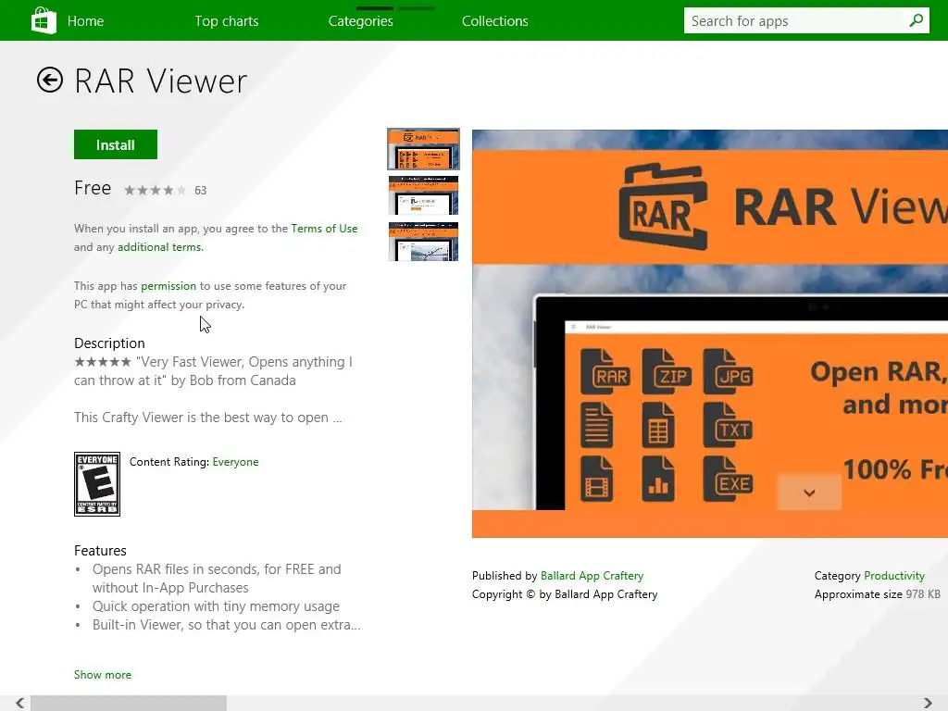Viewport: 948px width, 711px height.
Task: Click the down chevron on the screenshot
Action: point(809,493)
